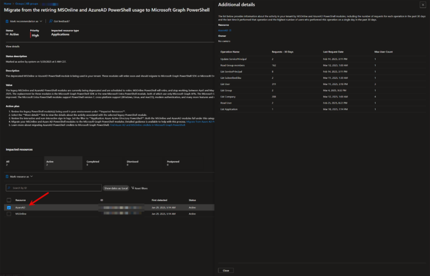430x276 pixels.
Task: Switch to the Completed resources tab
Action: 104,163
